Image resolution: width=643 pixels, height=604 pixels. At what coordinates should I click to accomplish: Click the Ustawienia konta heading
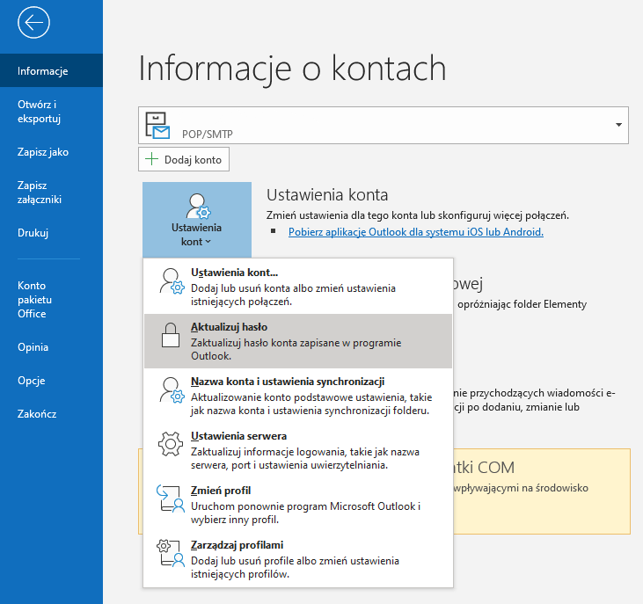[327, 195]
